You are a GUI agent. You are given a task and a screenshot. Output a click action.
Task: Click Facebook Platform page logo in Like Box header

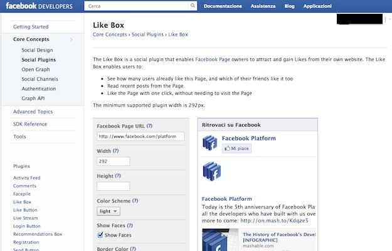pos(209,143)
